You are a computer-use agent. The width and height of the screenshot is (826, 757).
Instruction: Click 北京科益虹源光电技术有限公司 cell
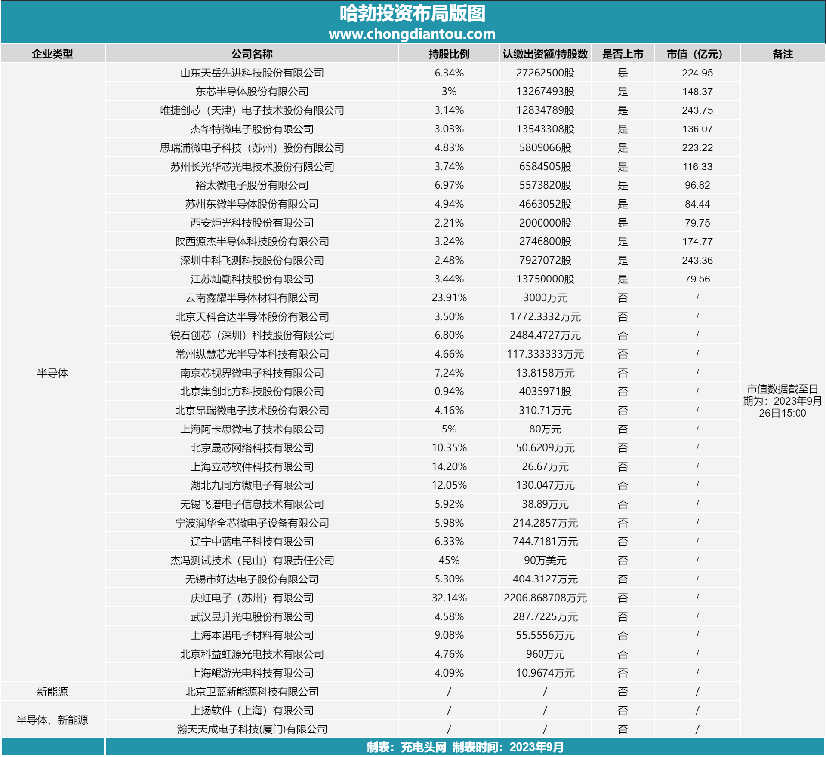tap(252, 654)
